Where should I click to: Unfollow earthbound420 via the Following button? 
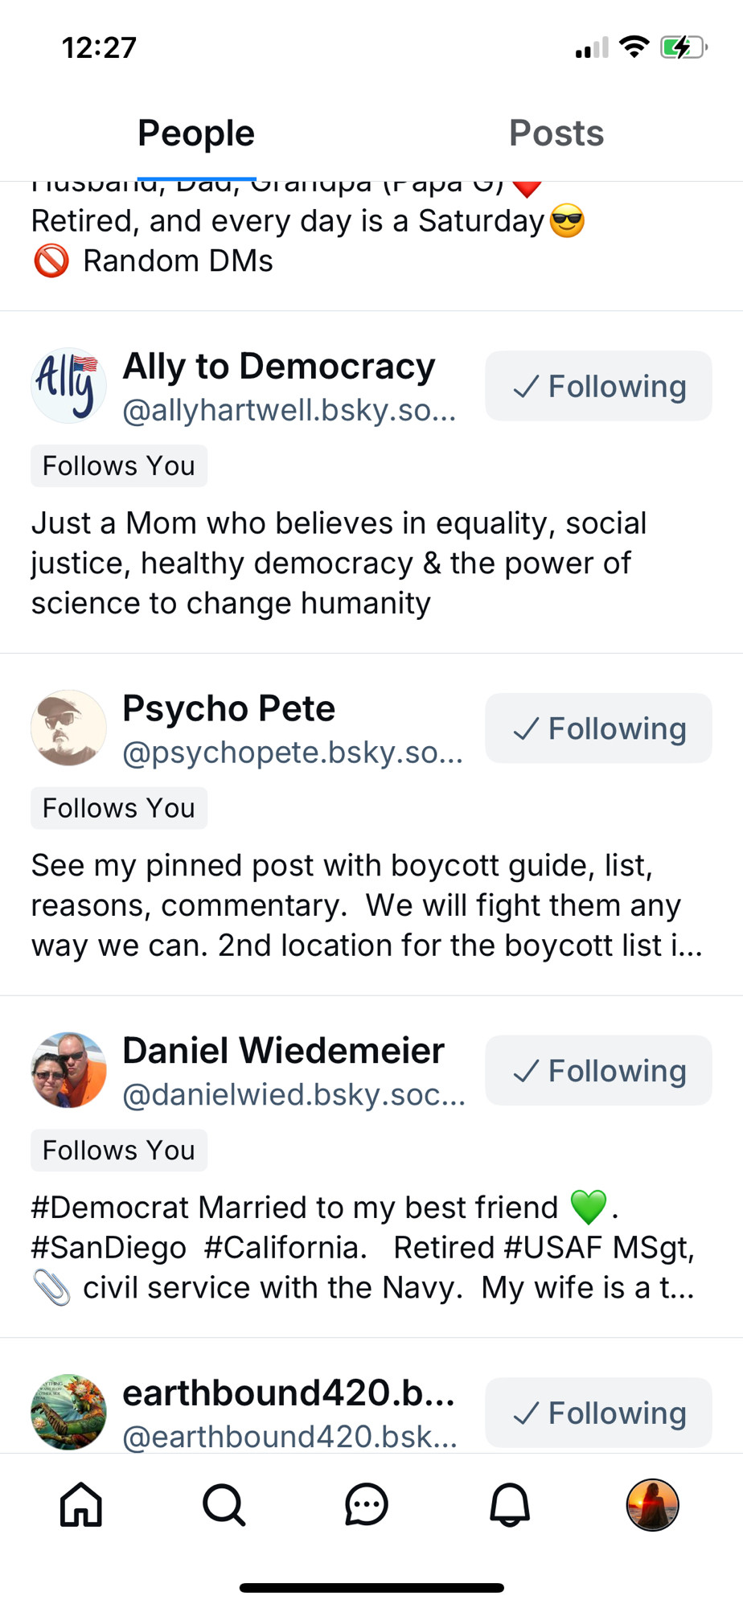click(x=598, y=1413)
